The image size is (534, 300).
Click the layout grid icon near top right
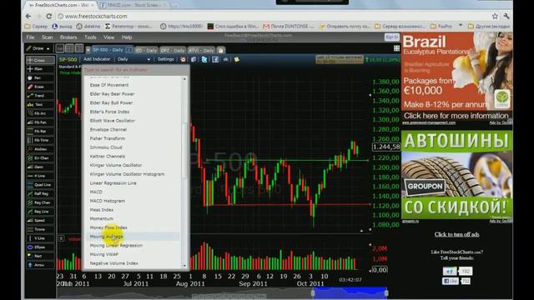coord(396,48)
